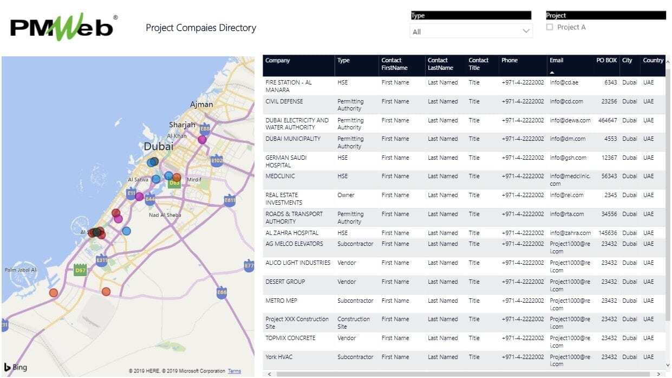Click the PMWeb logo
This screenshot has width=672, height=378.
(63, 27)
